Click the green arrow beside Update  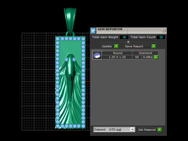[x=116, y=46]
